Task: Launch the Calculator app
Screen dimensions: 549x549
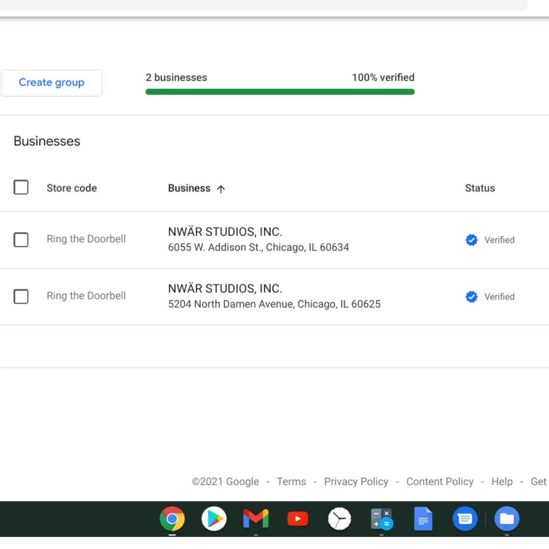Action: pyautogui.click(x=381, y=518)
